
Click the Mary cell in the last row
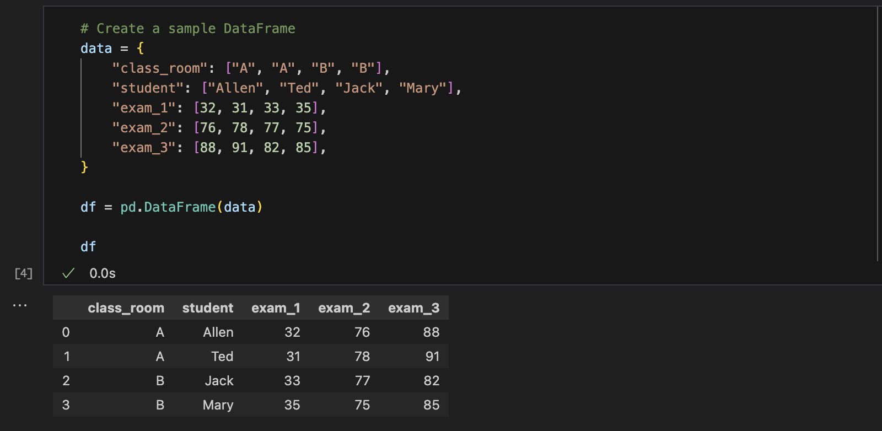pyautogui.click(x=218, y=405)
